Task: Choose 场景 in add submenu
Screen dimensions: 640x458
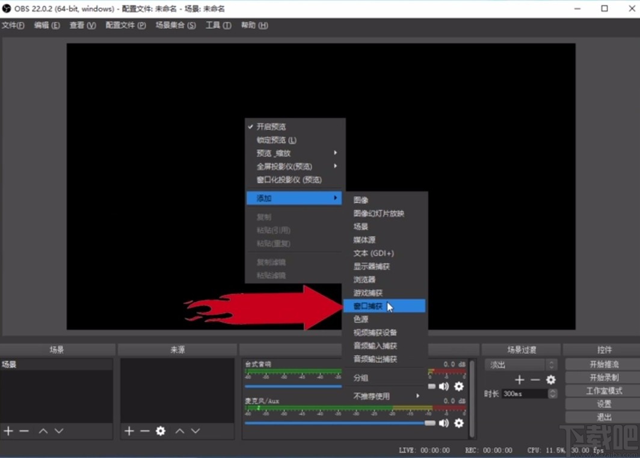Action: [x=386, y=226]
